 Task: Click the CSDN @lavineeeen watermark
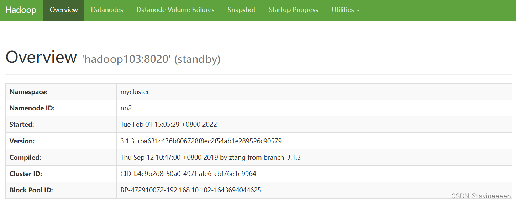(481, 196)
